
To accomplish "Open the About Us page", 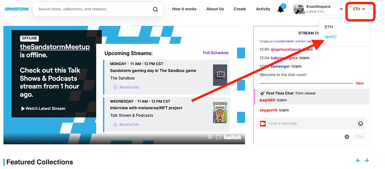I will tap(215, 9).
